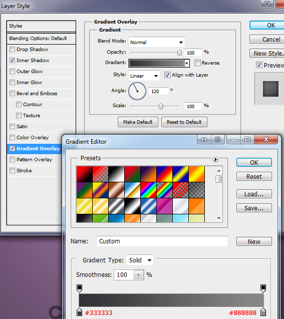Click the gradient Name field with Custom
The width and height of the screenshot is (284, 319).
pyautogui.click(x=162, y=241)
